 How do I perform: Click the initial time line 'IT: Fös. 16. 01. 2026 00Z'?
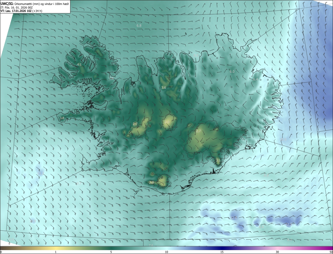point(17,8)
